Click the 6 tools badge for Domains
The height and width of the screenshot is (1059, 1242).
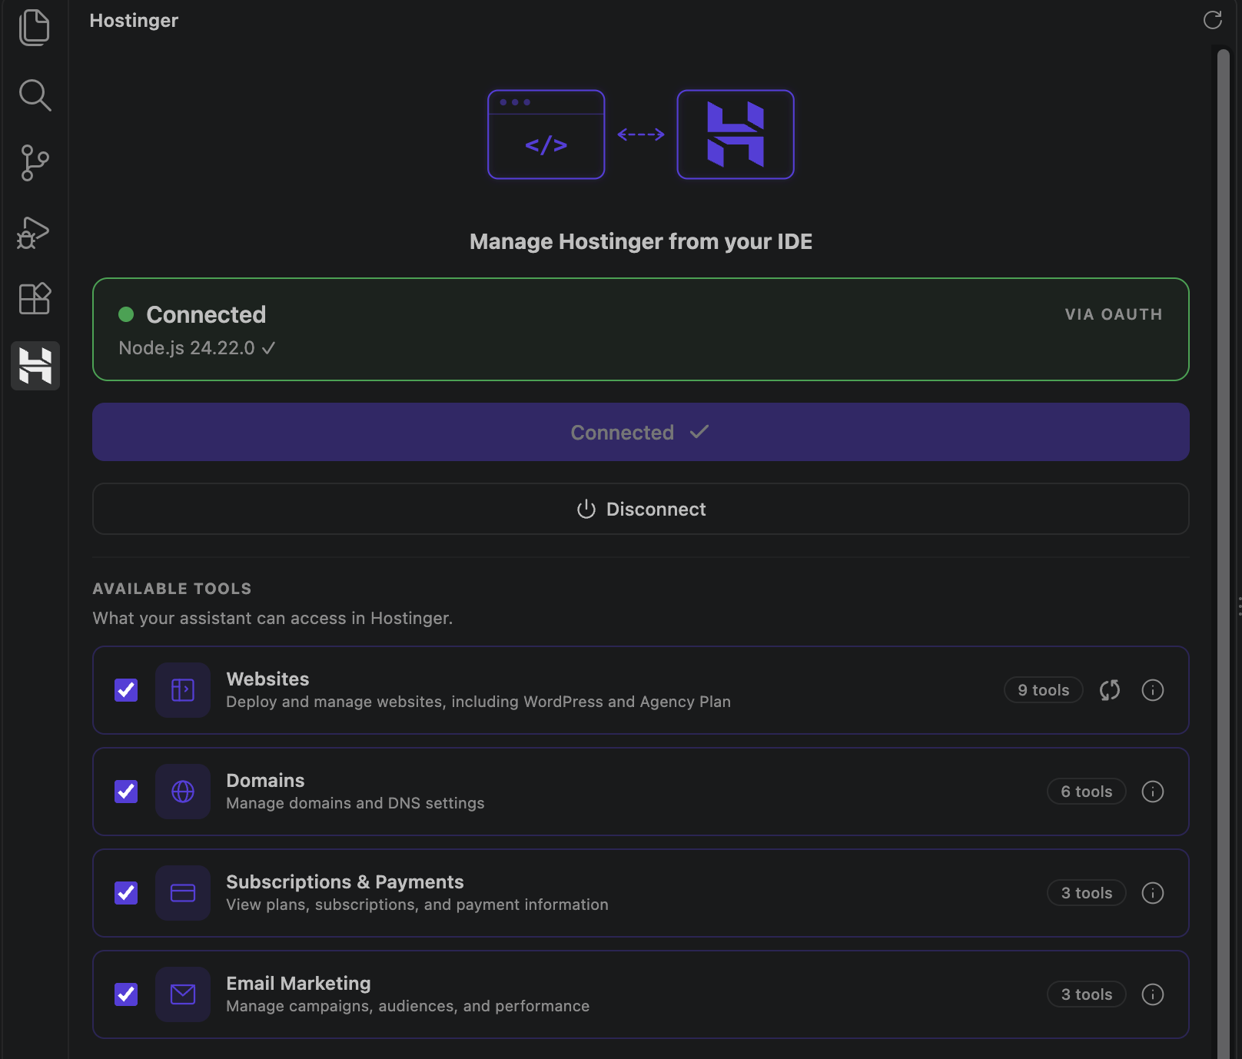click(1087, 792)
